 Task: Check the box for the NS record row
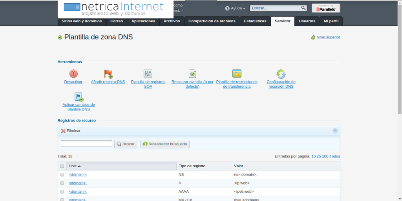click(62, 174)
